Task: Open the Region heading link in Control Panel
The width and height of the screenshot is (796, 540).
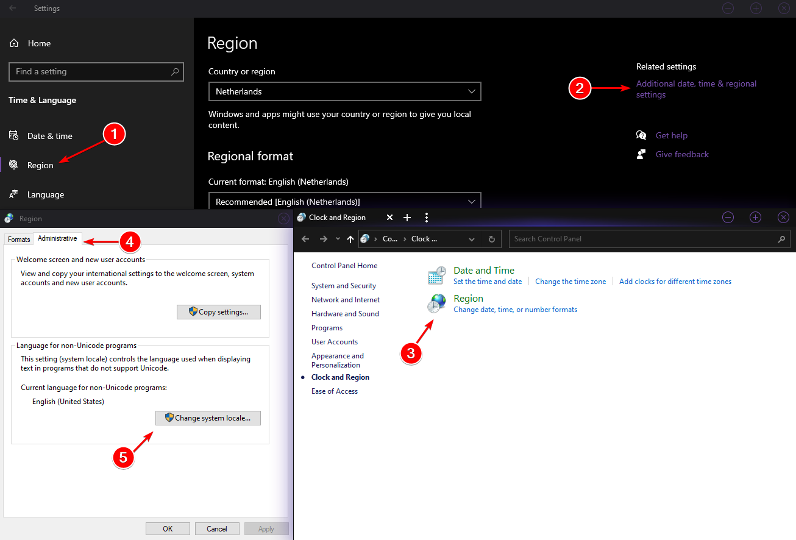Action: [x=469, y=299]
